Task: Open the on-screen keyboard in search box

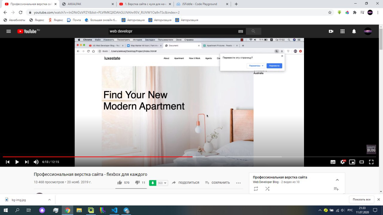Action: [241, 31]
